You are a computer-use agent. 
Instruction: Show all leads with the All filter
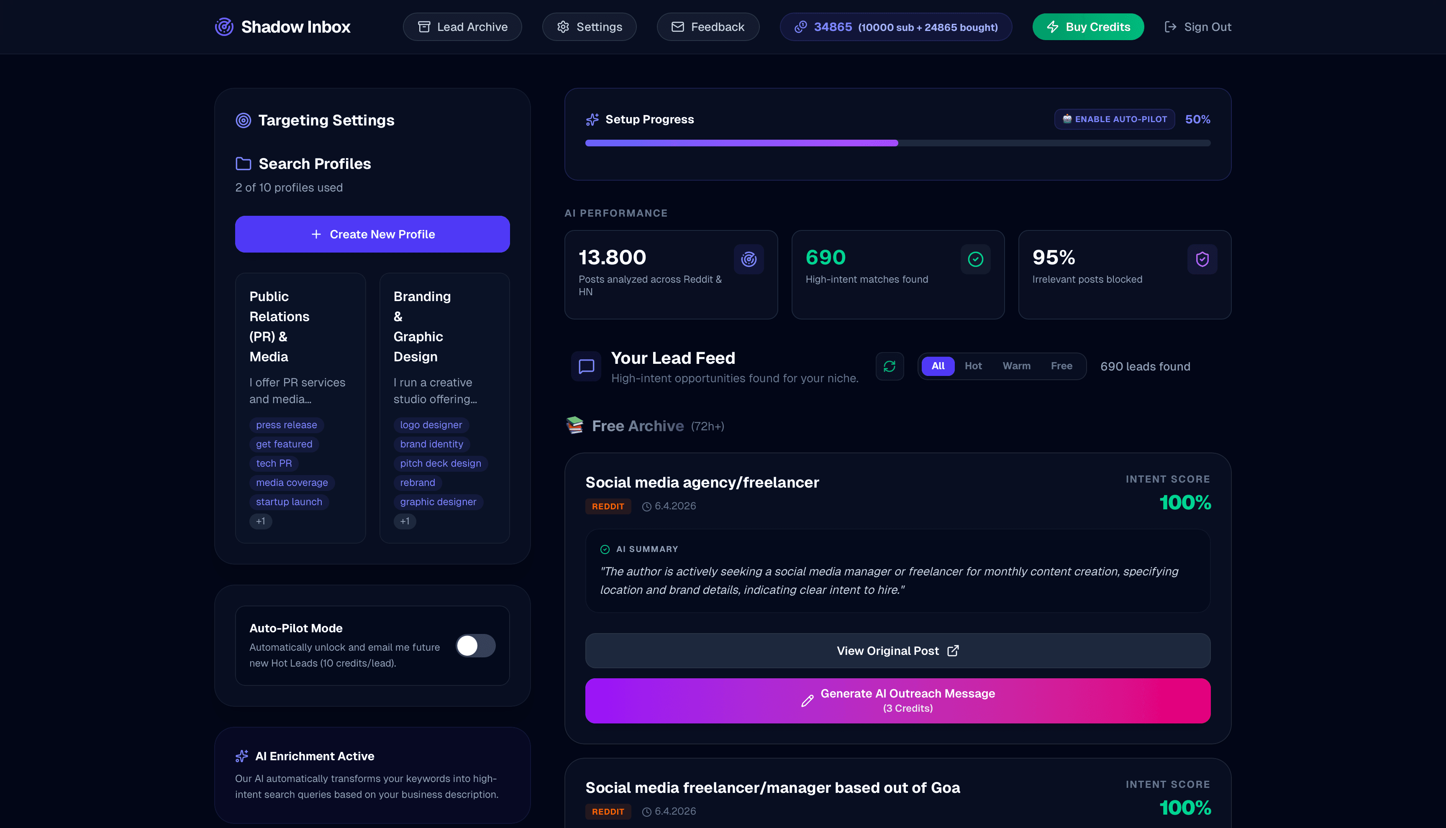938,366
